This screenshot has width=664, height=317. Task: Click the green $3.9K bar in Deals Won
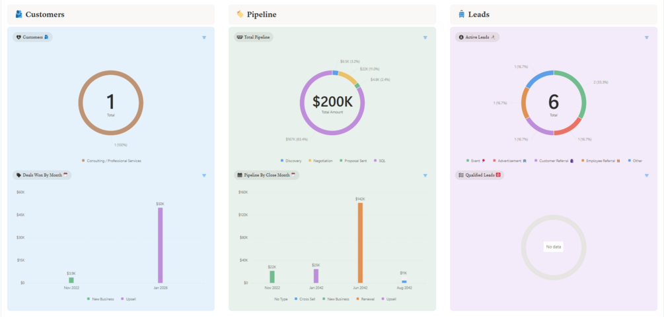[x=71, y=280]
